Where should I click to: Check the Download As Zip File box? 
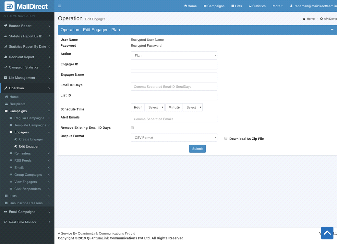[226, 139]
